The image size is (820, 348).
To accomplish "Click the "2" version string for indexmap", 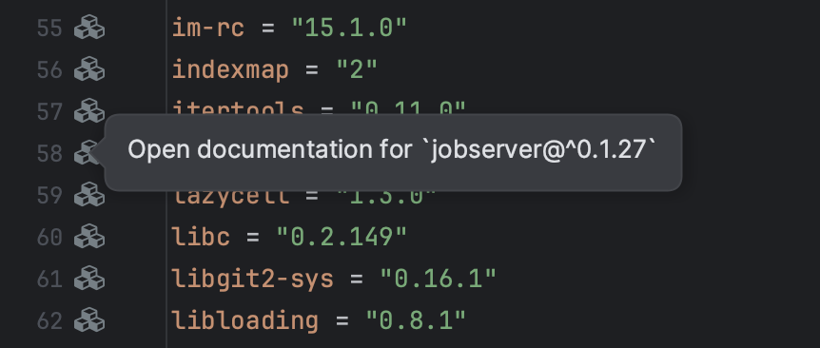I will (x=357, y=69).
